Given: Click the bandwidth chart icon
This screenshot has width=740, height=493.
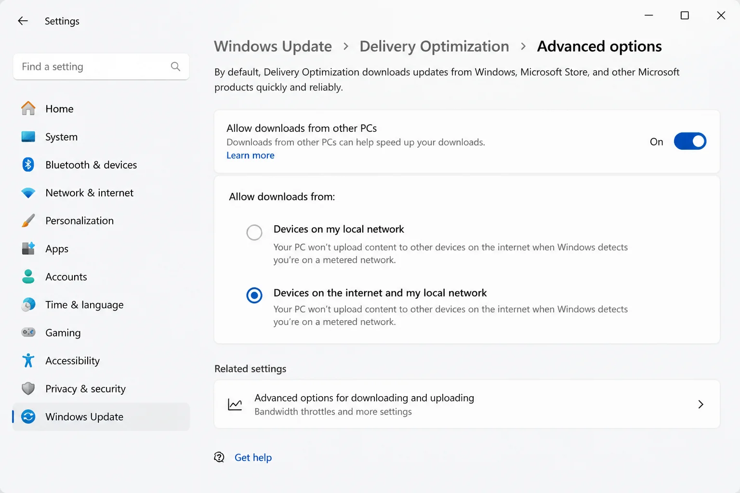Looking at the screenshot, I should point(235,404).
